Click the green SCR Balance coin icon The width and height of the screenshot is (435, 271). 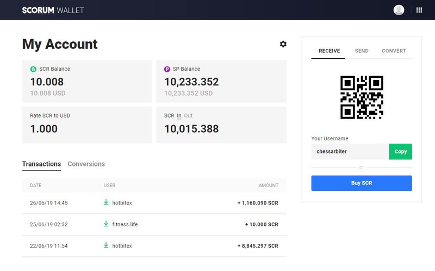tap(33, 69)
